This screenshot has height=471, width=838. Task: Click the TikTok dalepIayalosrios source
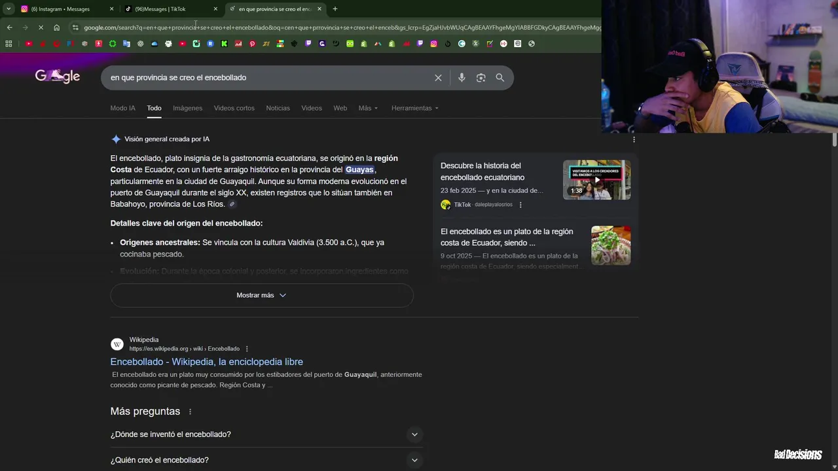click(483, 205)
